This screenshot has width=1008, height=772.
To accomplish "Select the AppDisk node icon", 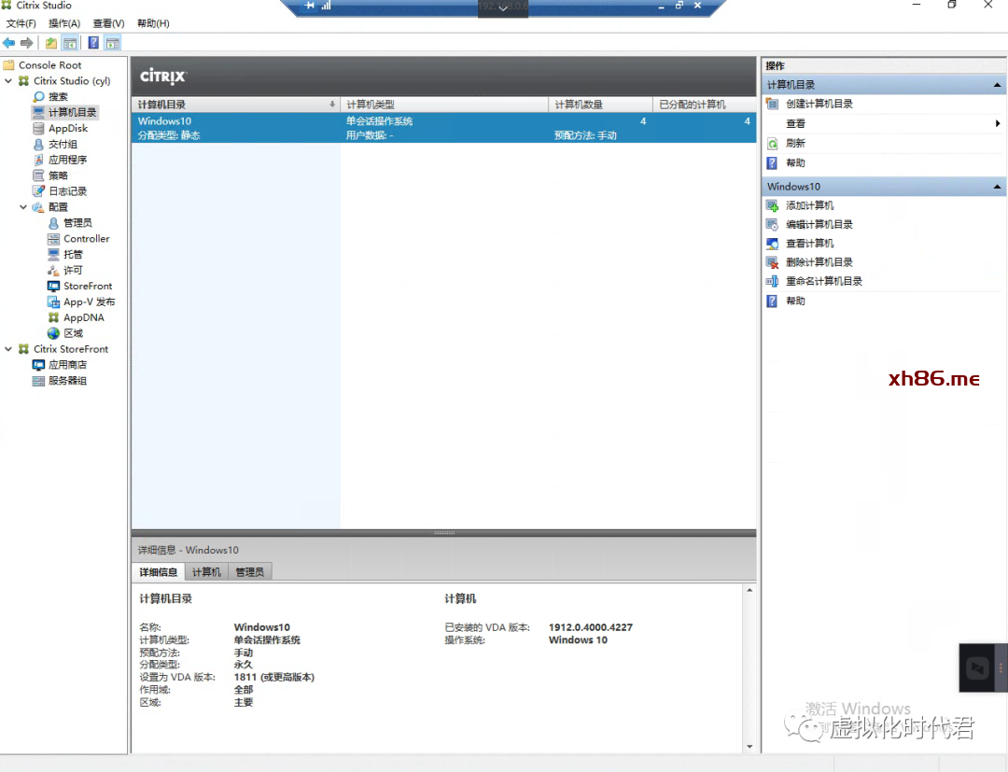I will coord(38,128).
